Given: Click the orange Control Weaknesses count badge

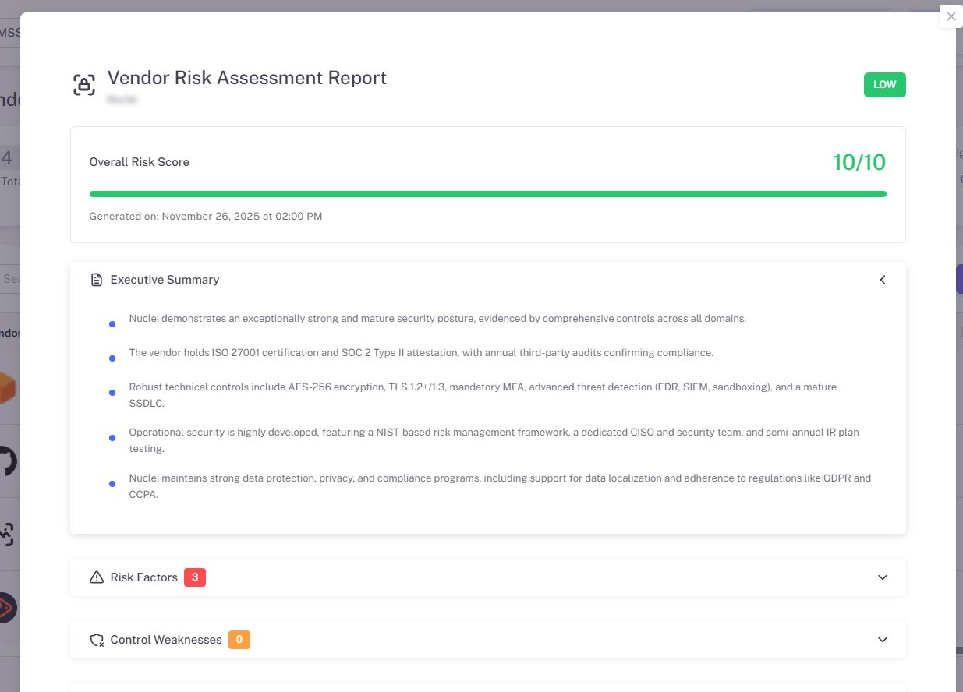Looking at the screenshot, I should (239, 639).
